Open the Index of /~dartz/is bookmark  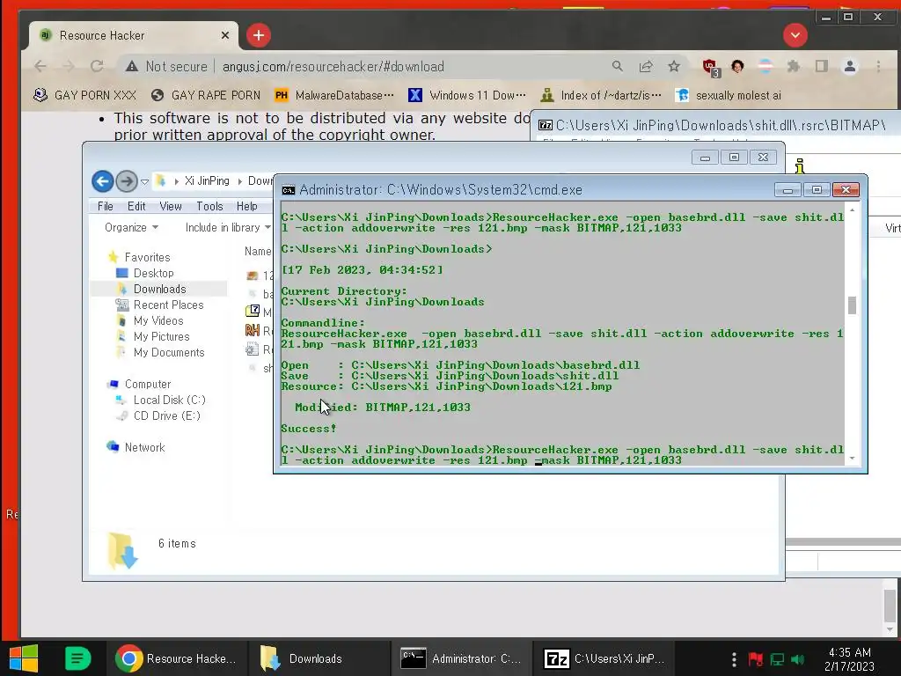pos(601,95)
